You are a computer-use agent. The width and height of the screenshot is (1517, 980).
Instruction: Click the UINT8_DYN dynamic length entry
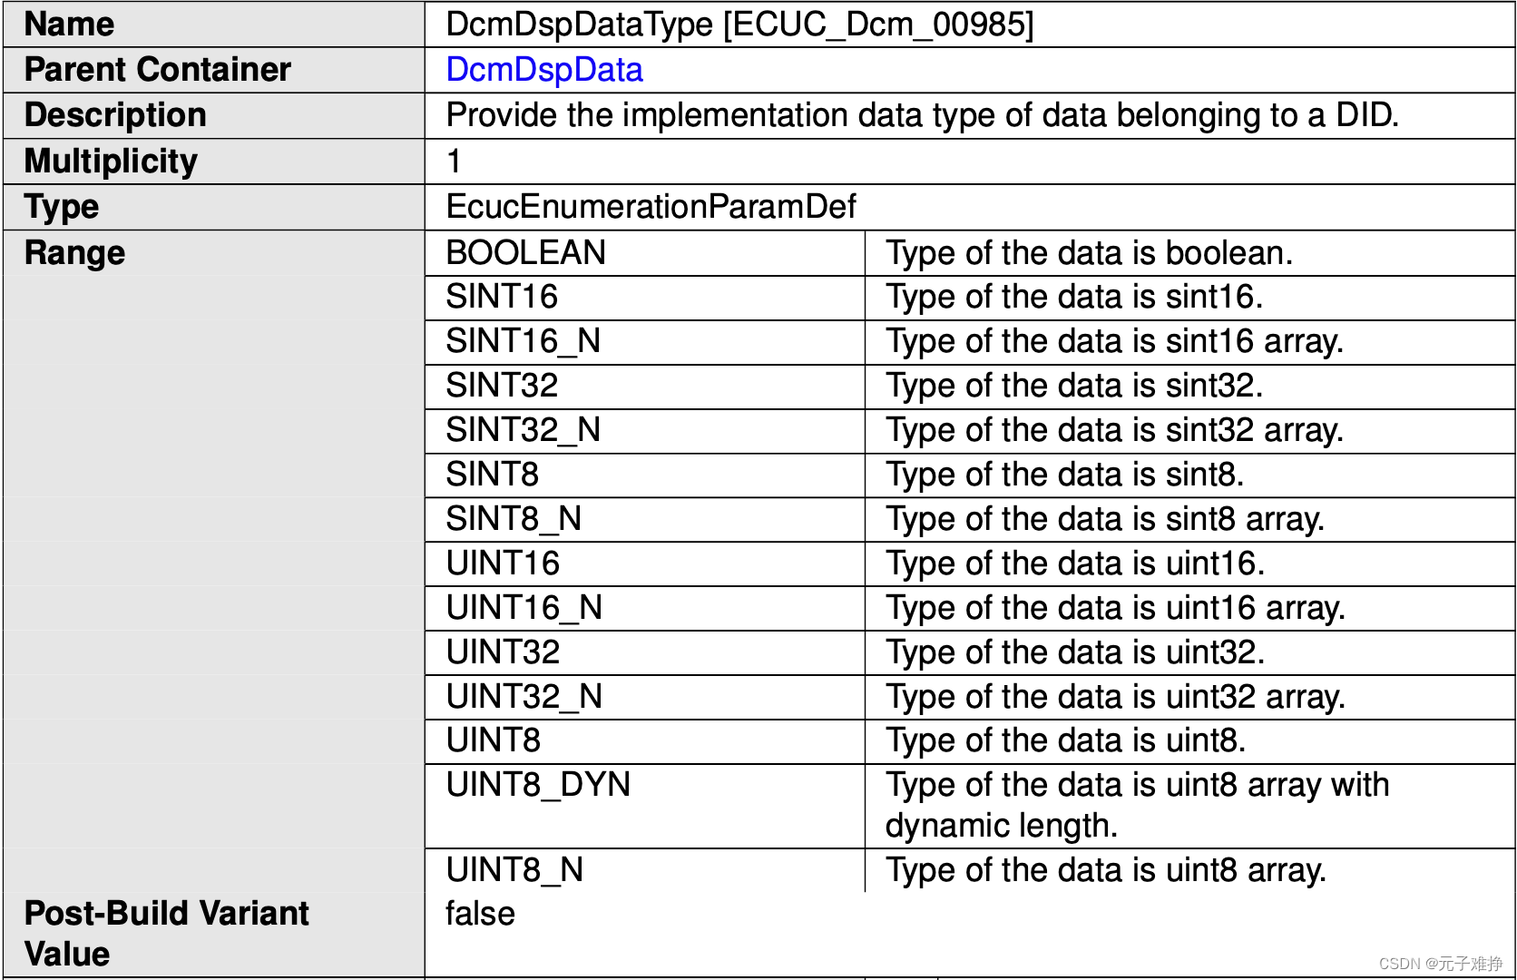click(536, 785)
